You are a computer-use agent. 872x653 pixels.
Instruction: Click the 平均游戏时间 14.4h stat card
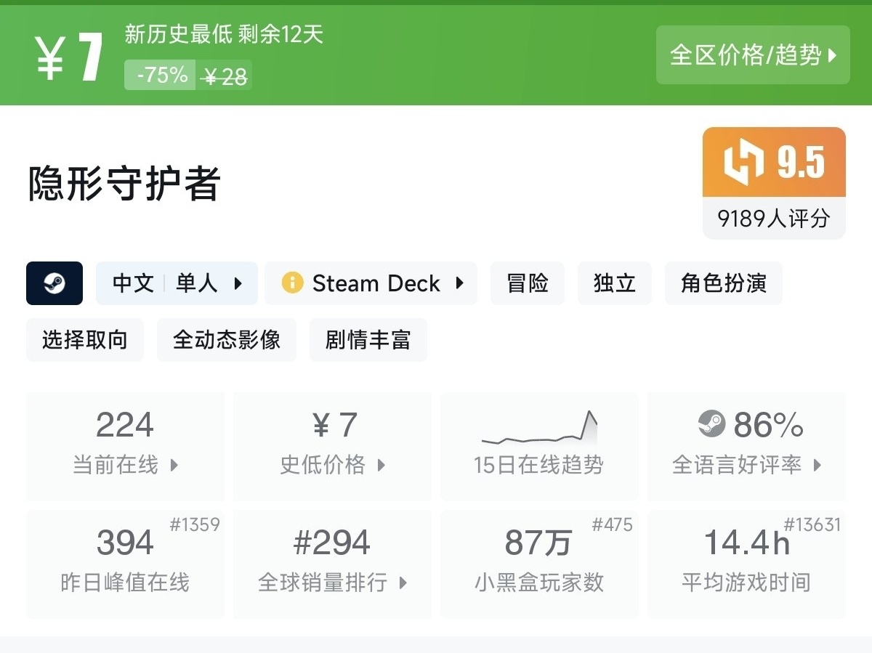click(x=746, y=564)
